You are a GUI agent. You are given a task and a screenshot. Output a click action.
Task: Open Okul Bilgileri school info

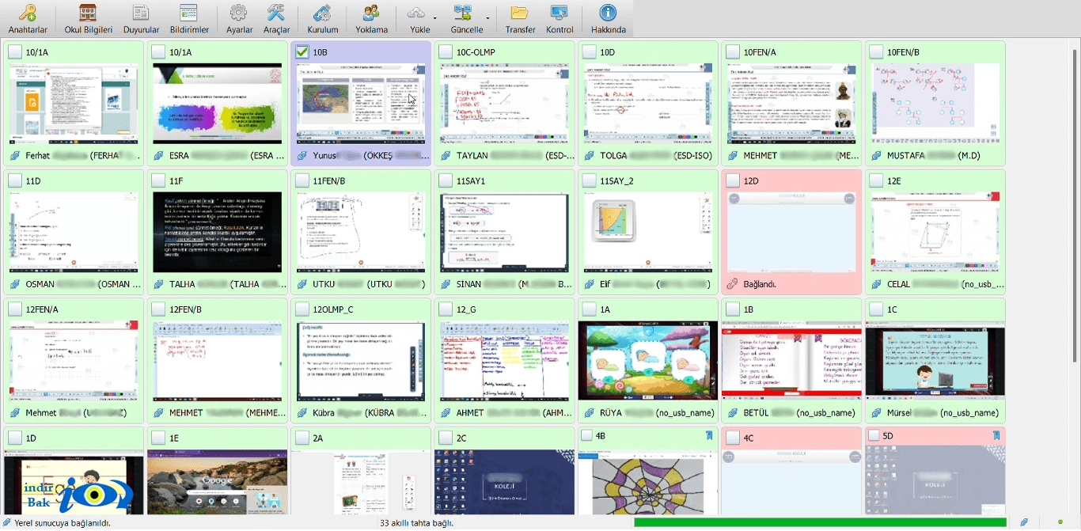(x=88, y=19)
